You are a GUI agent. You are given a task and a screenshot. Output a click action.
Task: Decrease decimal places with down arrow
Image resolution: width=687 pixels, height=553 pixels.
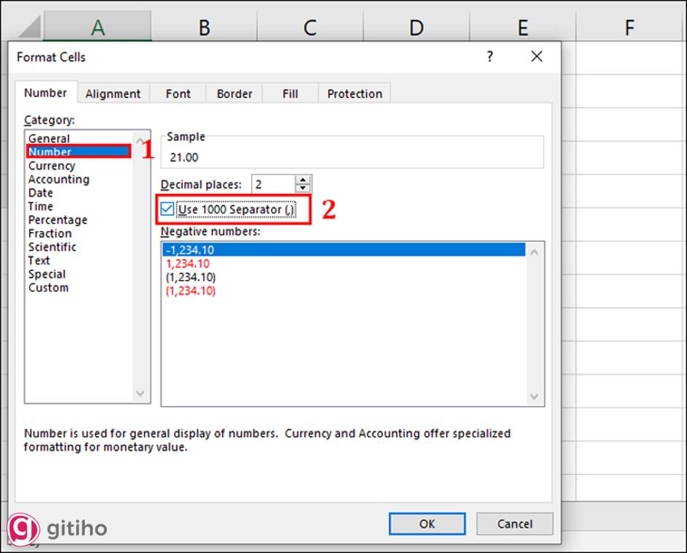[303, 188]
